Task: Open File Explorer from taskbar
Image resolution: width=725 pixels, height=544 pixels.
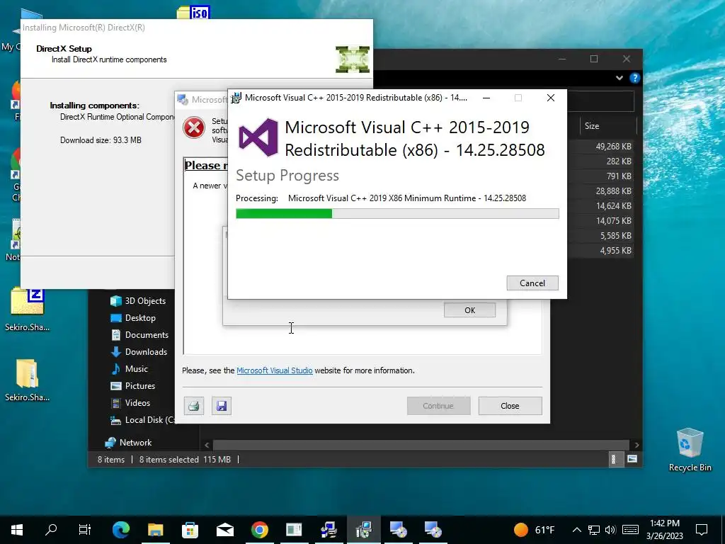Action: point(156,530)
